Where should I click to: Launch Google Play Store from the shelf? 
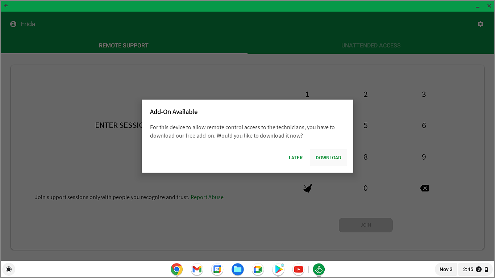278,269
